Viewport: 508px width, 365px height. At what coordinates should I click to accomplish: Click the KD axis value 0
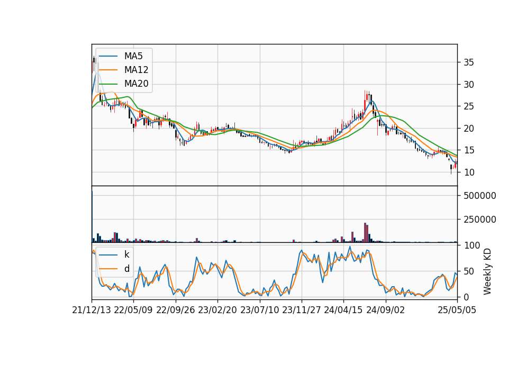click(x=466, y=297)
